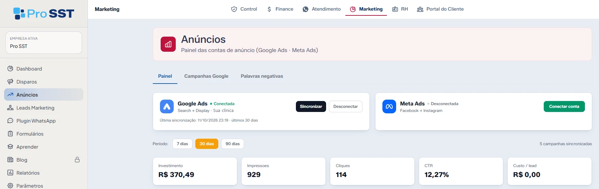This screenshot has height=189, width=599.
Task: Open Leads Marketing in the sidebar
Action: pyautogui.click(x=44, y=108)
